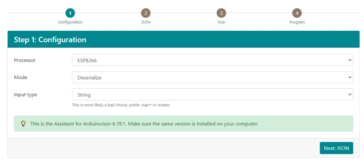Click the Processor label

pyautogui.click(x=25, y=60)
